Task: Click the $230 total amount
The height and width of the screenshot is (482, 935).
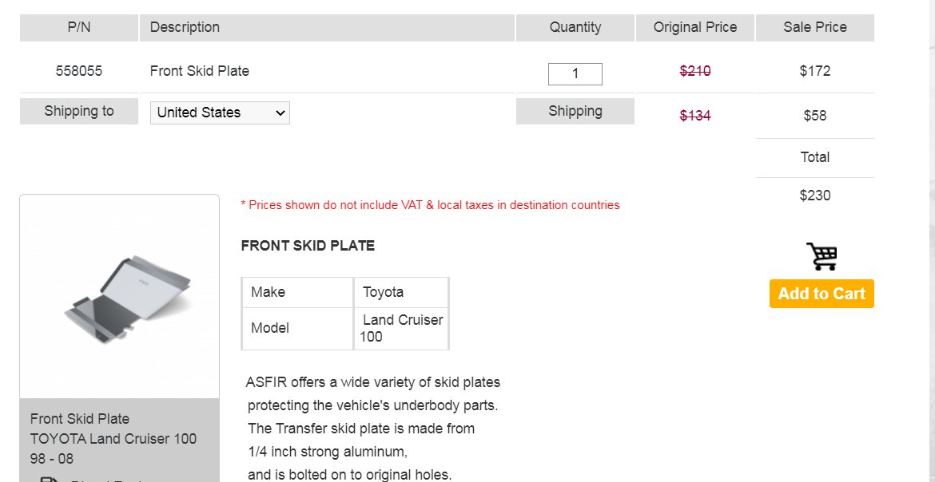Action: pos(814,196)
